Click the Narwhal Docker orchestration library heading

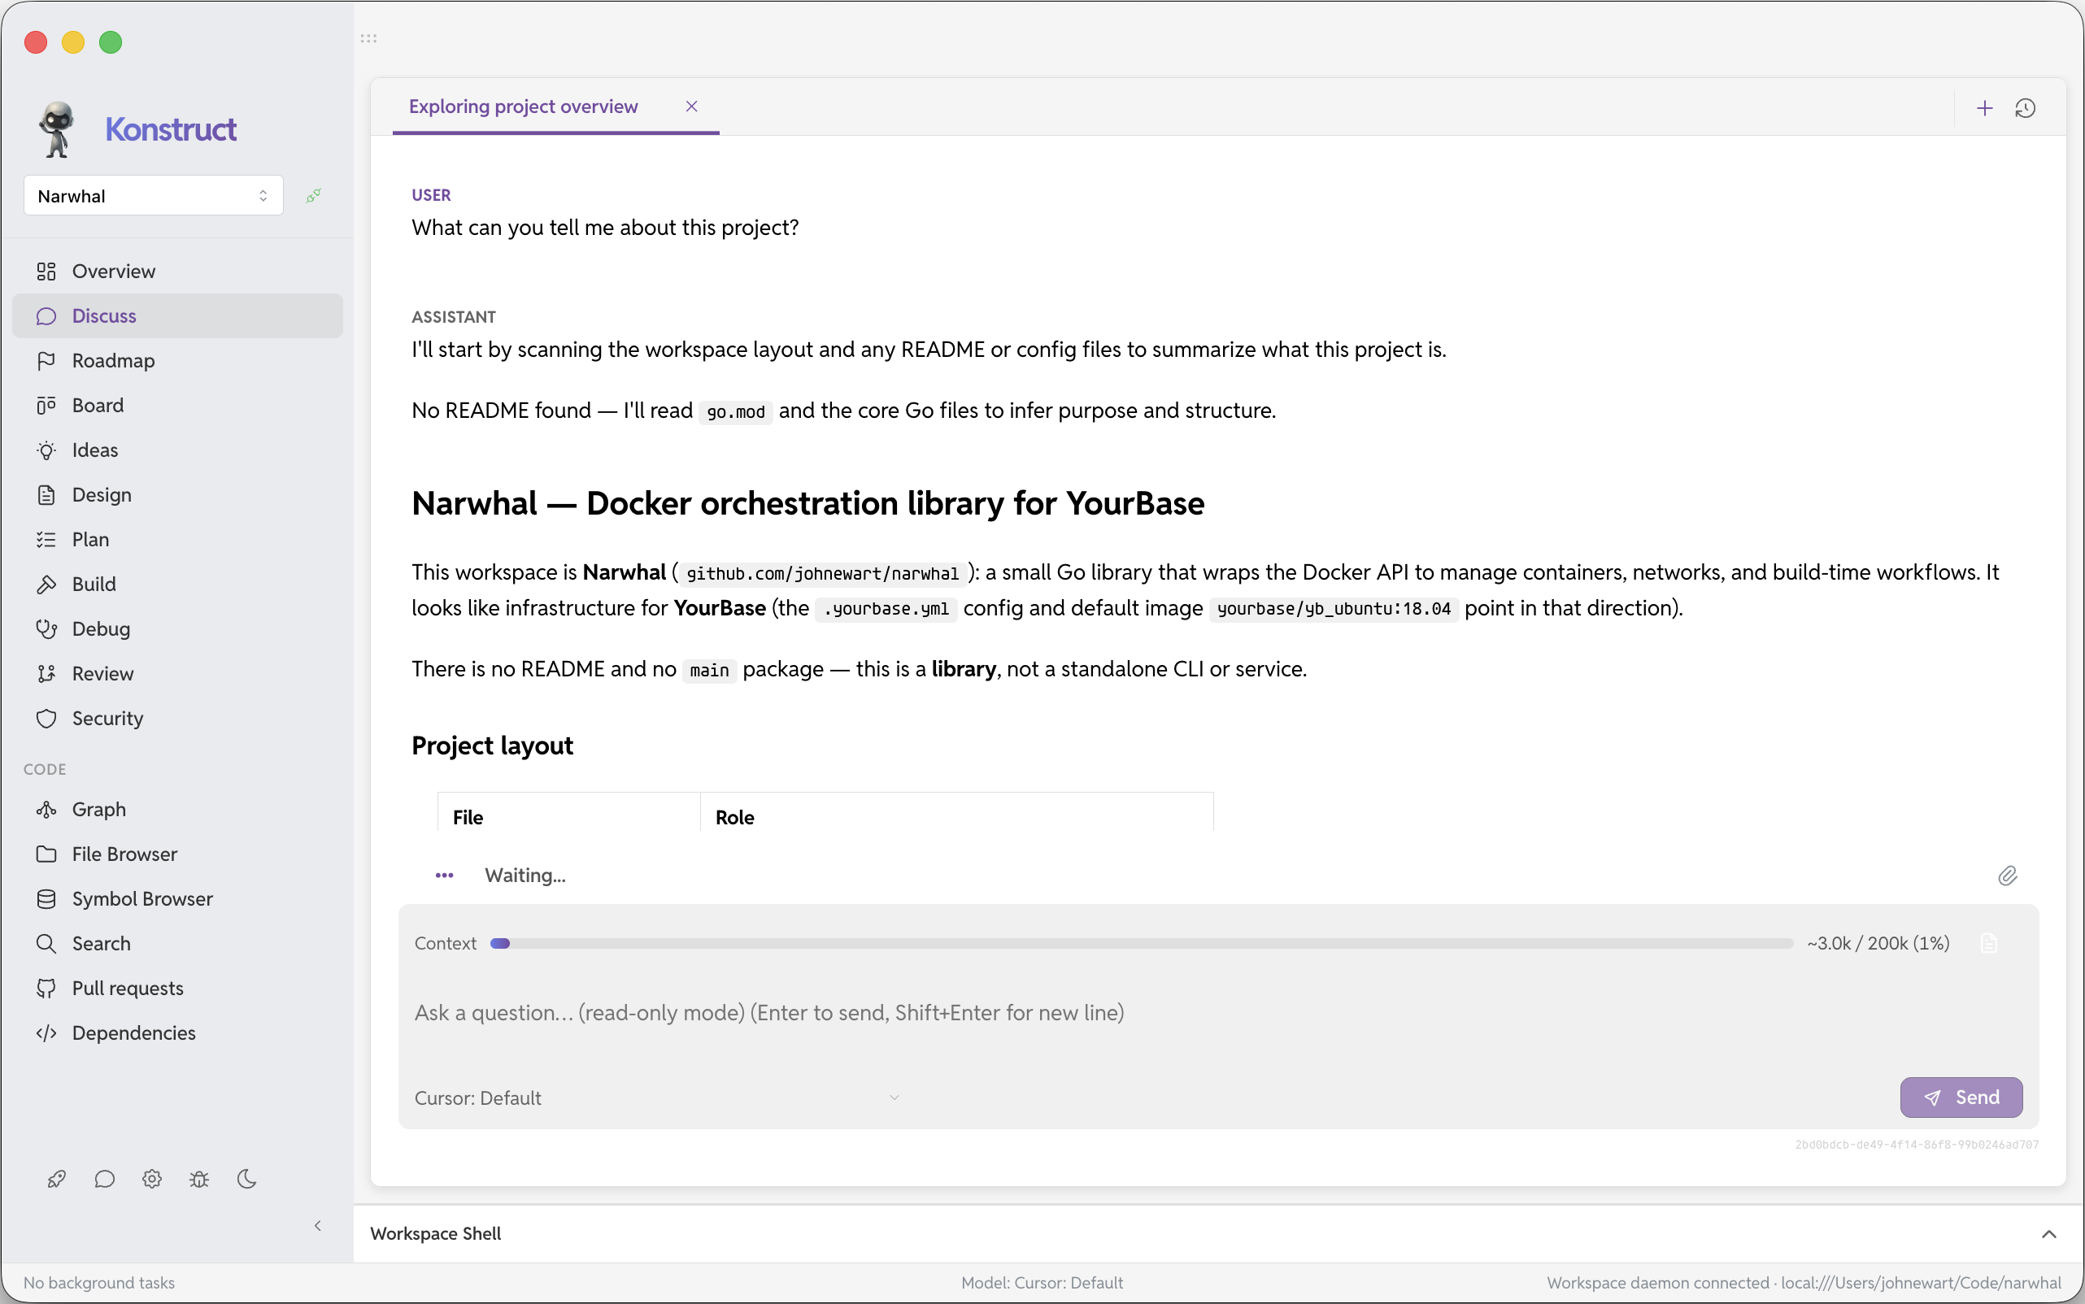808,504
